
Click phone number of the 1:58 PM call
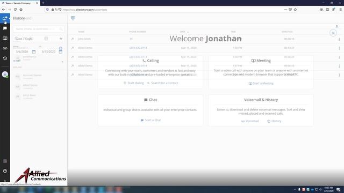coord(138,48)
